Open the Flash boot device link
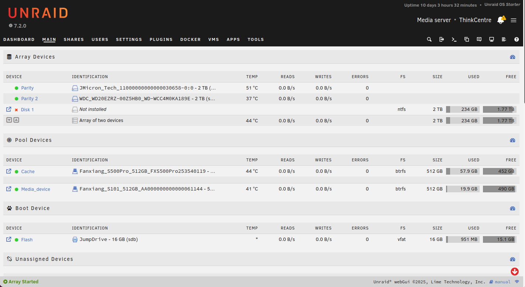 pos(27,240)
